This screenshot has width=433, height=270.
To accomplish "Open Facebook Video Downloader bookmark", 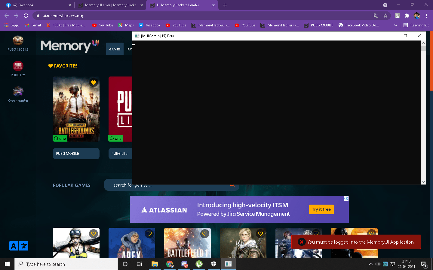I will [359, 25].
